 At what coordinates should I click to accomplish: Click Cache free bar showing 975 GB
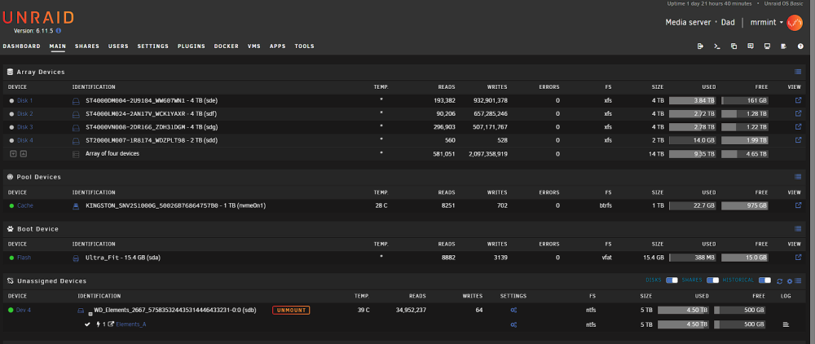tap(745, 205)
